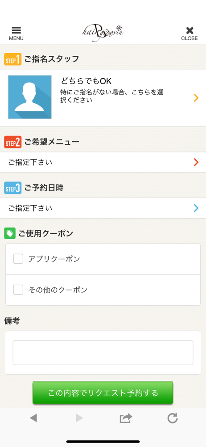Open the share icon in bottom bar
Screen dimensions: 206x447
(x=126, y=418)
